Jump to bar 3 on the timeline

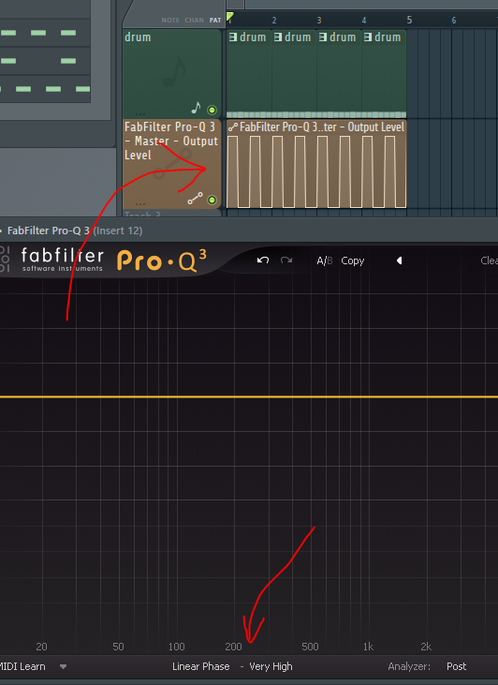pos(319,20)
